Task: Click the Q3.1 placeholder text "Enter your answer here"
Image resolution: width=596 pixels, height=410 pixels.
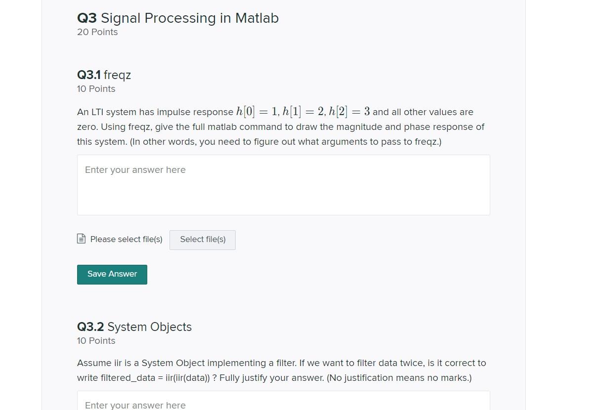Action: (x=135, y=169)
